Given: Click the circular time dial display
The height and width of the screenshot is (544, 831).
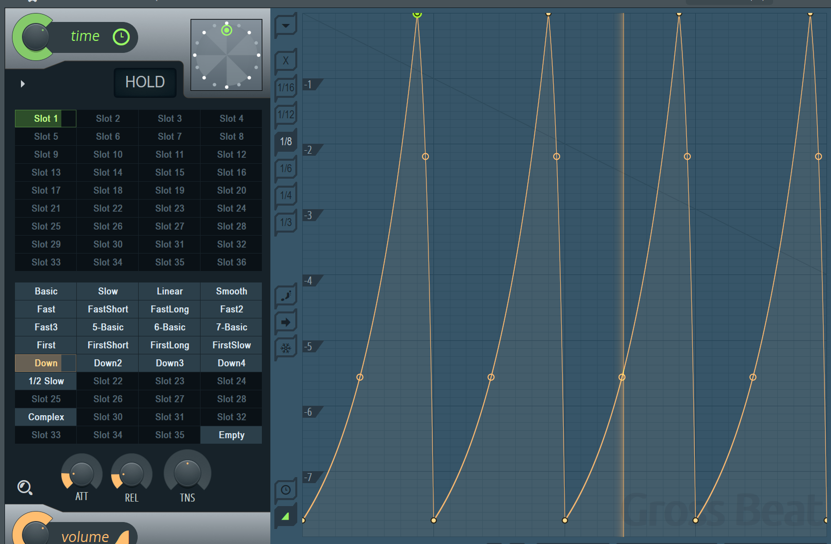Looking at the screenshot, I should [226, 55].
